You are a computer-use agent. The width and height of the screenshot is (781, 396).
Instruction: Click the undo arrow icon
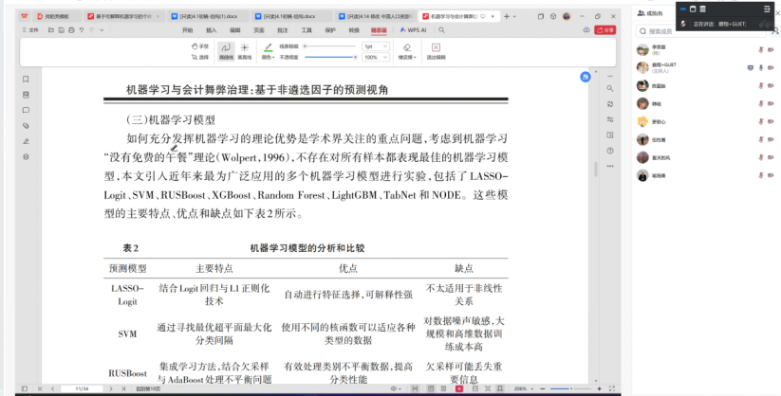[x=82, y=30]
